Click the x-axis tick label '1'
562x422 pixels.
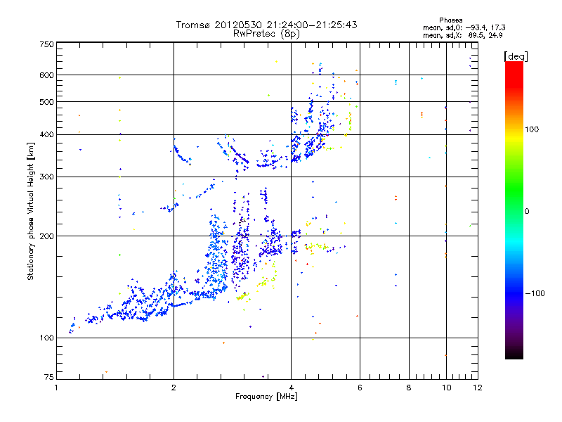coord(56,388)
